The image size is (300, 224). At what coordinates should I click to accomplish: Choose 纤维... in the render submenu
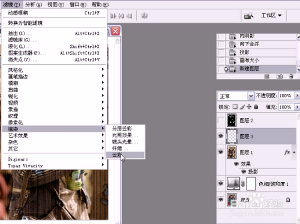point(125,149)
